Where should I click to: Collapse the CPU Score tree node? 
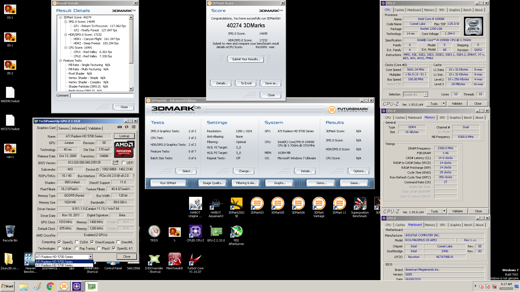point(66,48)
